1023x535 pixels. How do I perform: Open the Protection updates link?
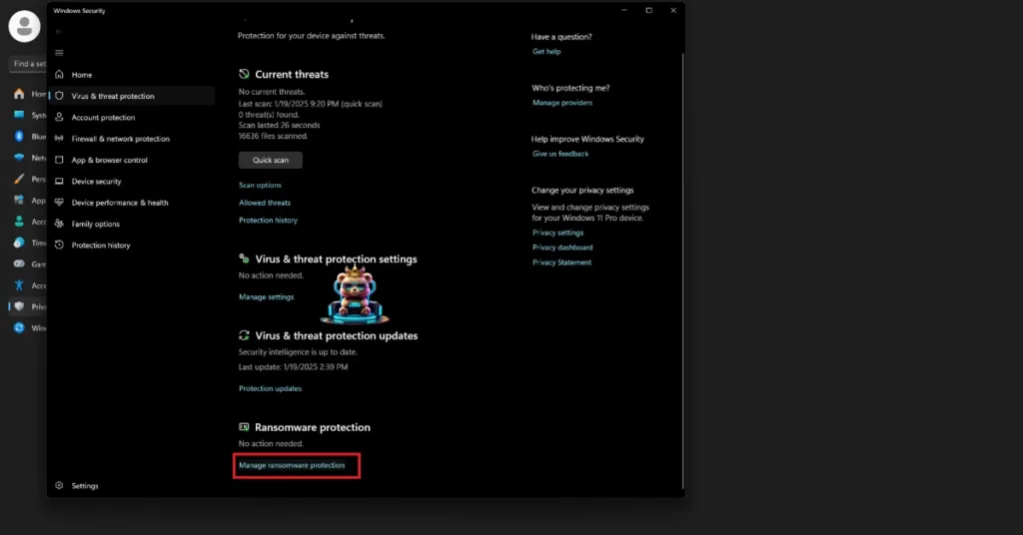tap(270, 388)
